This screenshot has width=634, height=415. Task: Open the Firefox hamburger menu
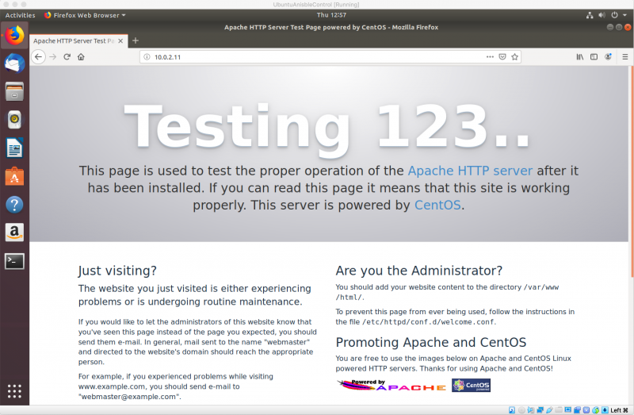(625, 57)
